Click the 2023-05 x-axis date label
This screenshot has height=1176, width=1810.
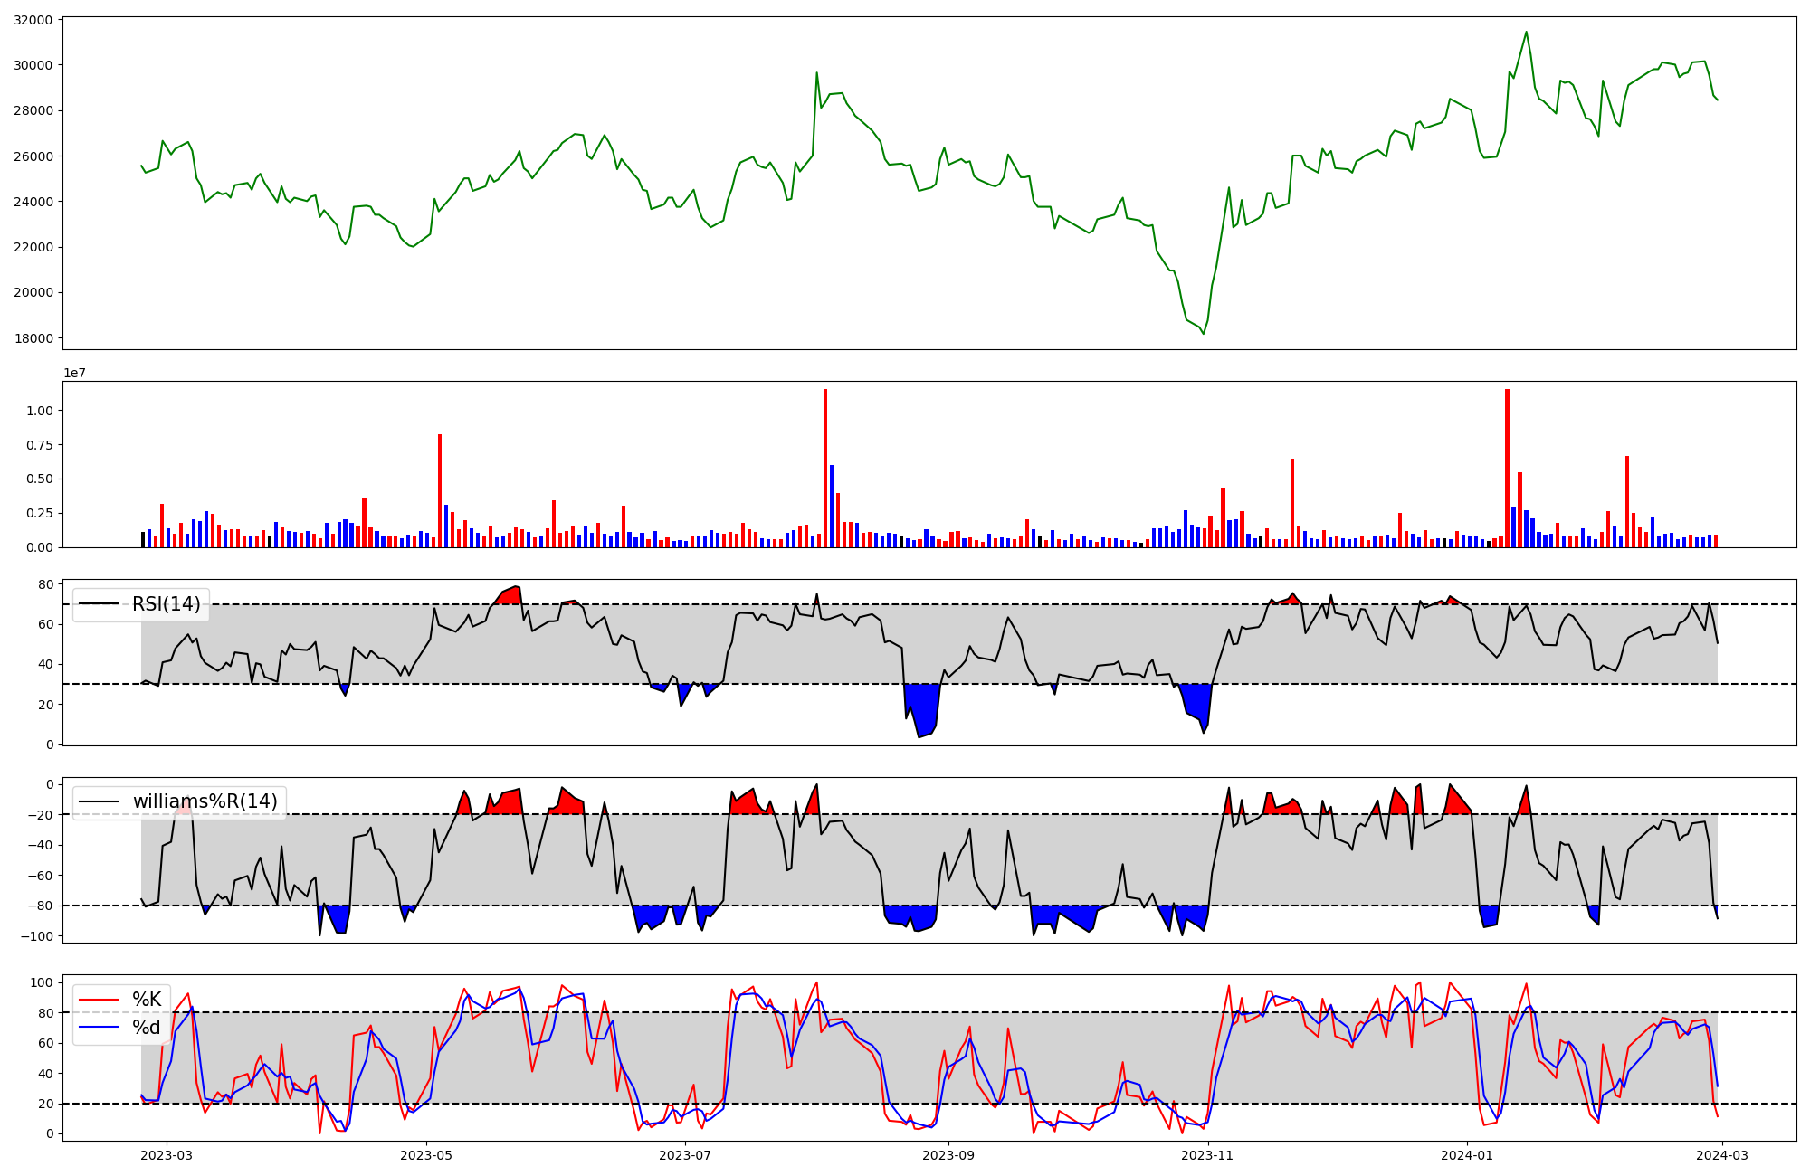pos(426,1155)
